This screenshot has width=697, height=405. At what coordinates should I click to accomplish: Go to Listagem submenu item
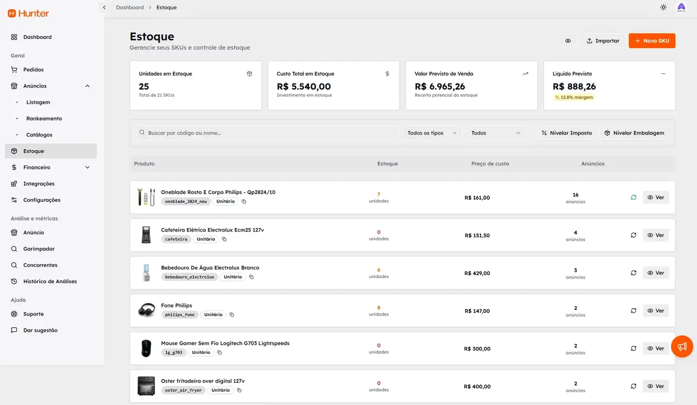[x=38, y=102]
